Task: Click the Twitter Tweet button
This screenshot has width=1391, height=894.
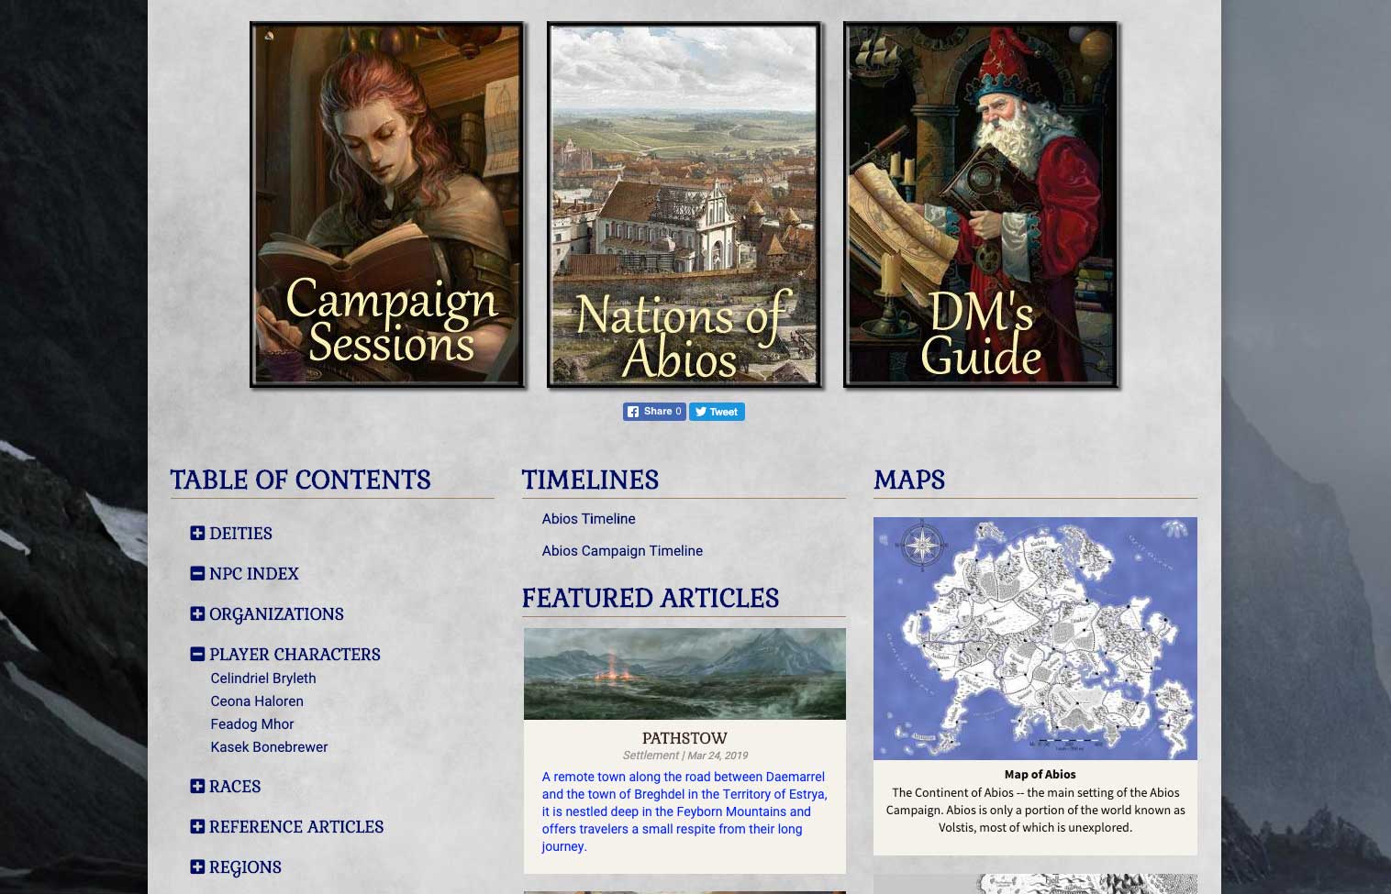Action: [717, 412]
